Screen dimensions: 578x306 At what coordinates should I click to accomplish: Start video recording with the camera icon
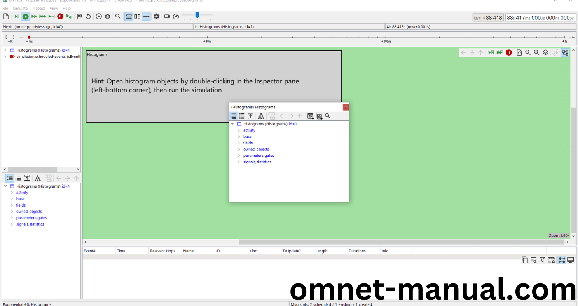(x=167, y=16)
